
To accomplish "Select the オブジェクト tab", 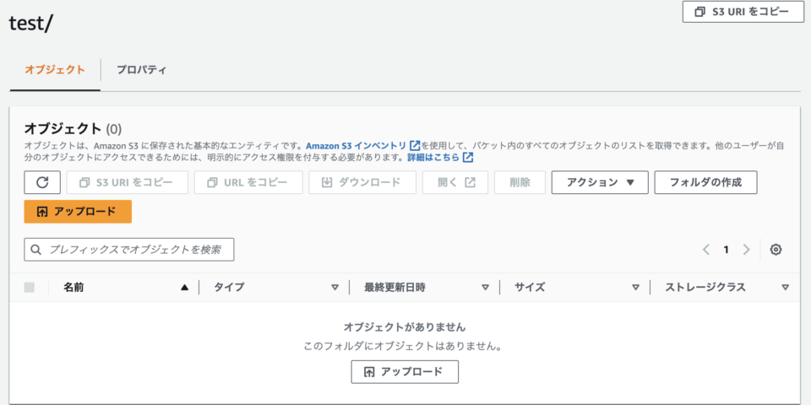I will click(54, 70).
